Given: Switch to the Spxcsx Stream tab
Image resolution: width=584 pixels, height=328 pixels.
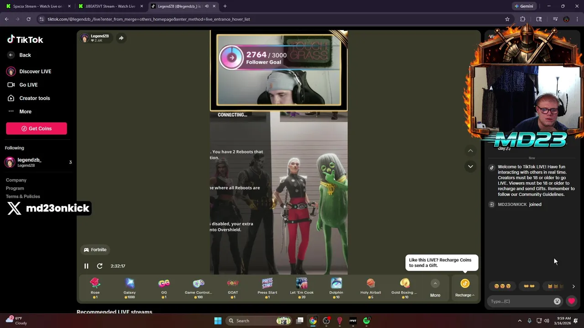Looking at the screenshot, I should point(38,6).
